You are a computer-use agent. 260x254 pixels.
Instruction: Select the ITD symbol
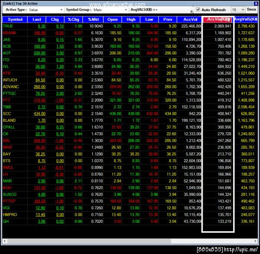pyautogui.click(x=6, y=60)
